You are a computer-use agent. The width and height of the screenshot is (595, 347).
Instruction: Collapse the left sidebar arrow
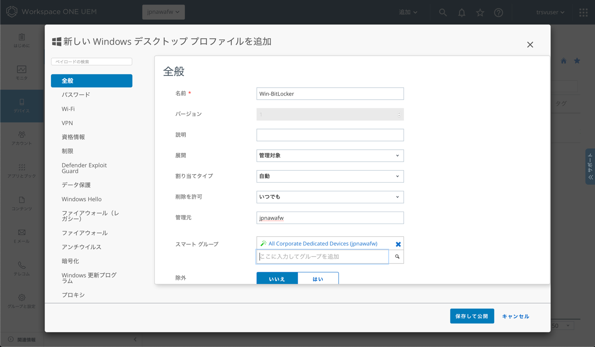tap(135, 340)
